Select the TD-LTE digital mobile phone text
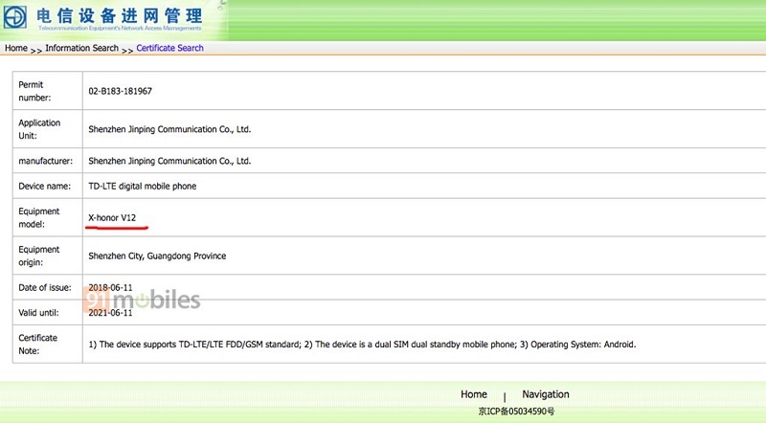Image resolution: width=766 pixels, height=423 pixels. 142,186
